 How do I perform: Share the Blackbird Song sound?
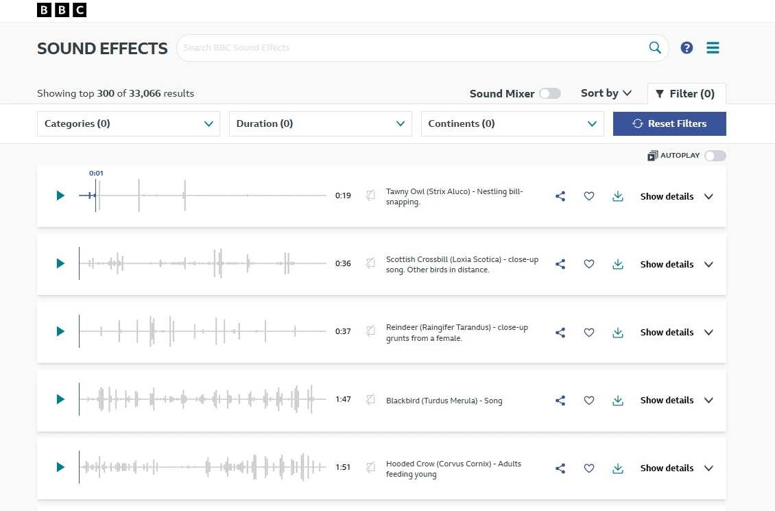tap(560, 401)
